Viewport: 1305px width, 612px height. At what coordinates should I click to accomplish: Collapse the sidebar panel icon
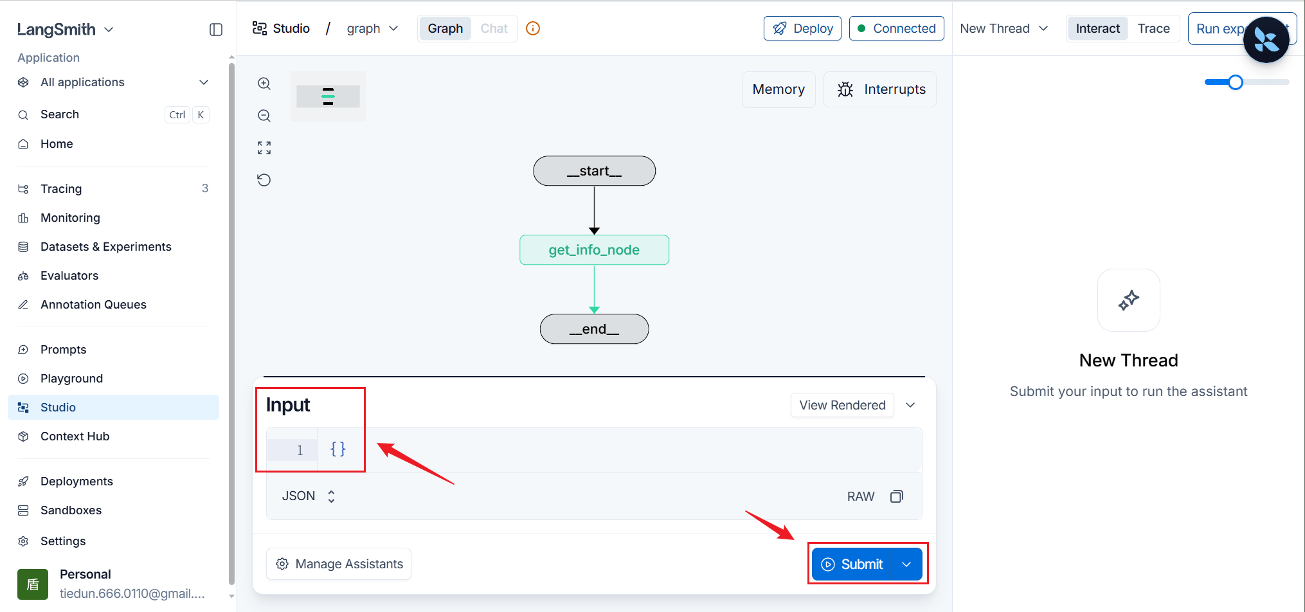pos(216,30)
